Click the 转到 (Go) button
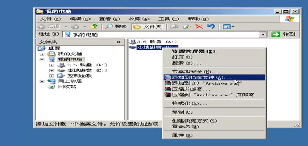This screenshot has width=308, height=146. [283, 34]
